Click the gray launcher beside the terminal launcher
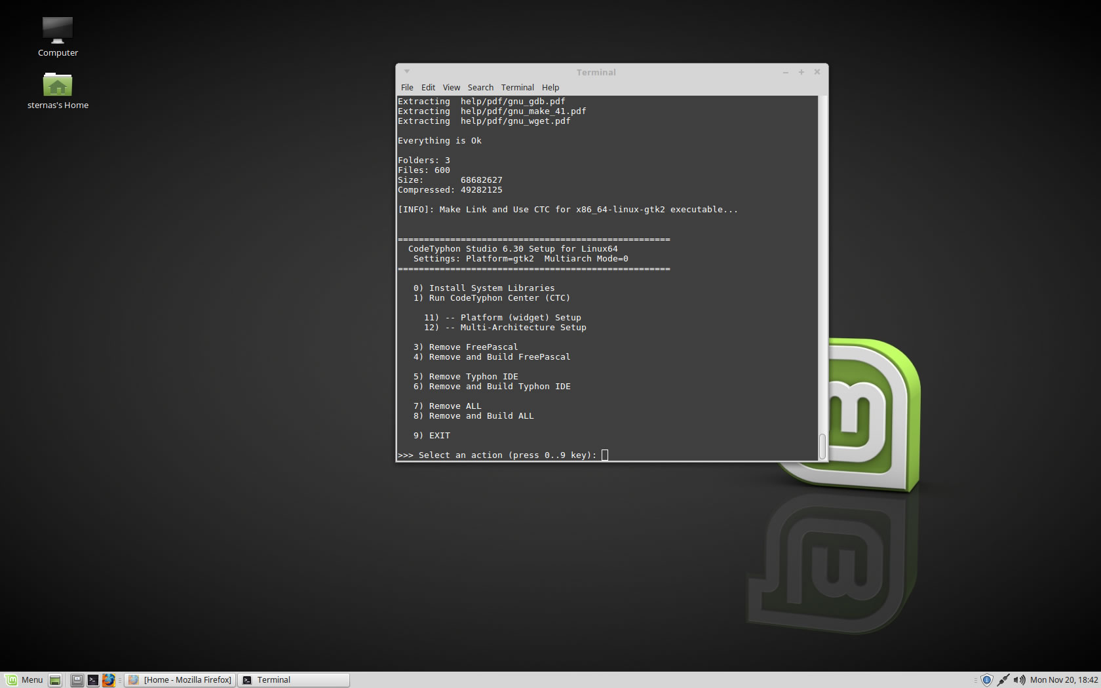Screen dimensions: 1101x688 click(77, 680)
